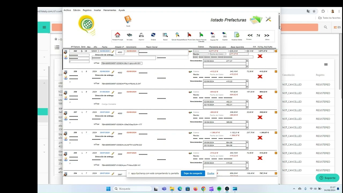Open the Soporte chat button
The height and width of the screenshot is (193, 343).
[x=327, y=178]
